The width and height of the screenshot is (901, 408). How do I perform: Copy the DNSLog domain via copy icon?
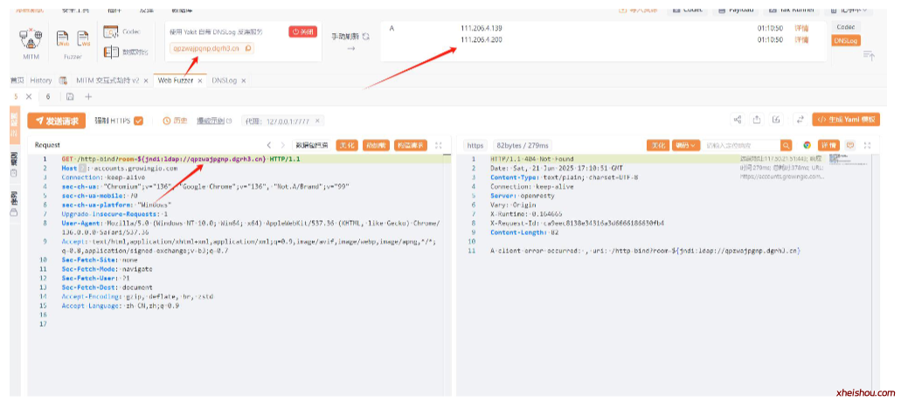click(247, 49)
